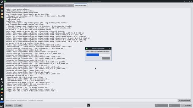Focus the console reply input field
Image resolution: width=193 pixels, height=108 pixels.
pyautogui.click(x=91, y=100)
